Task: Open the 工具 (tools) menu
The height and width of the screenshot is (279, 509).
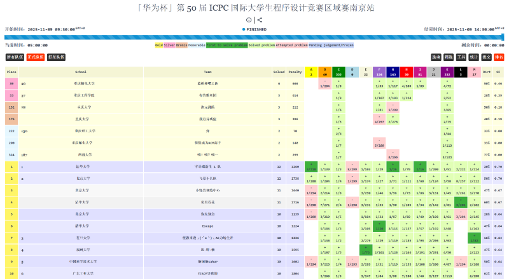Action: pyautogui.click(x=461, y=57)
